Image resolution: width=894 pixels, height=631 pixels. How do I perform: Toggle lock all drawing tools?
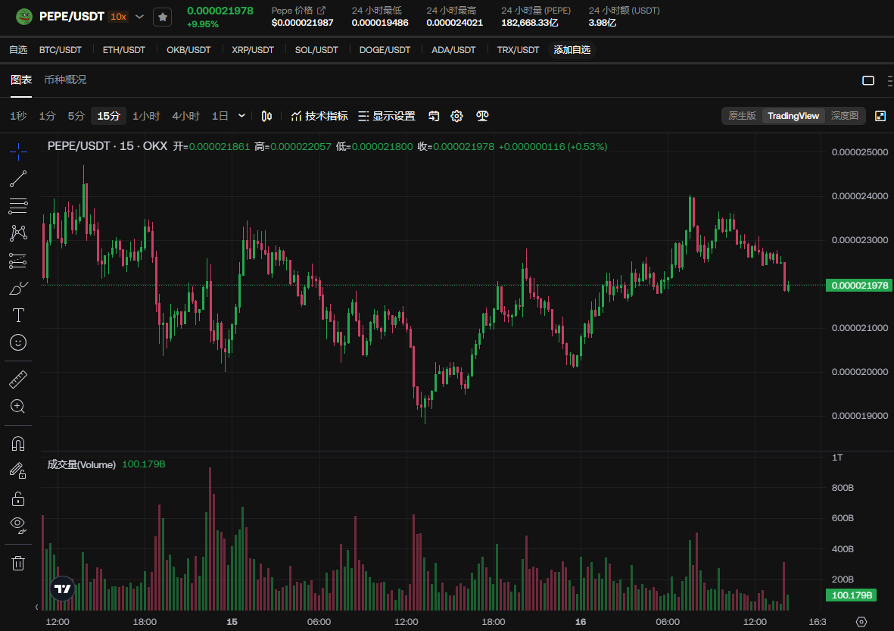point(18,498)
